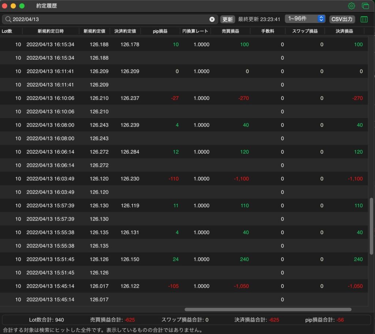375x334 pixels.
Task: Open the green column list icon
Action: (364, 19)
